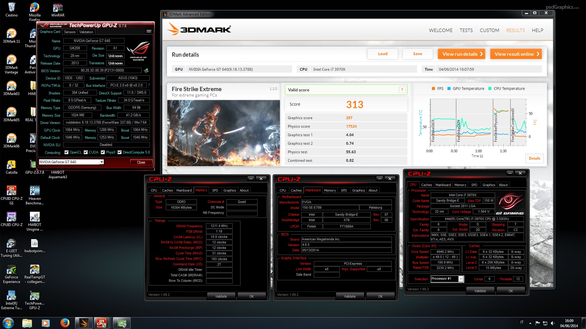Click the View run details button
586x329 pixels.
tap(461, 54)
